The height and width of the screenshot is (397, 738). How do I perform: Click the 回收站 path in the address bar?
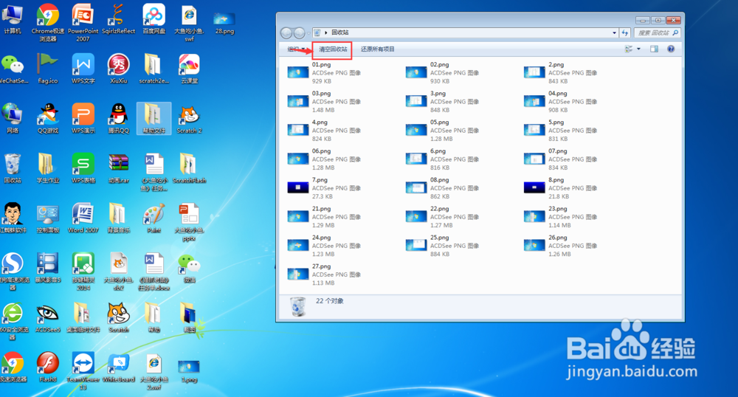point(339,32)
